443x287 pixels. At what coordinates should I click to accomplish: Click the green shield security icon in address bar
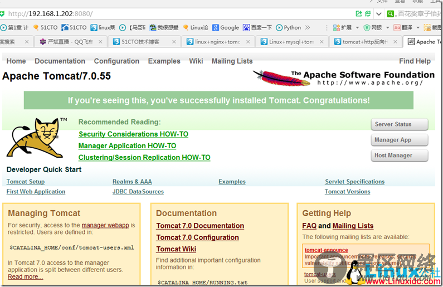click(2, 13)
